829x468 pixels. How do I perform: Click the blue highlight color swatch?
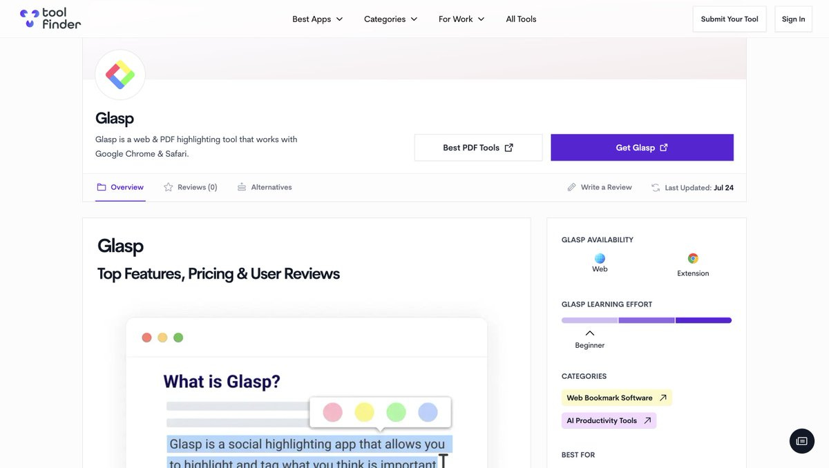pyautogui.click(x=428, y=412)
